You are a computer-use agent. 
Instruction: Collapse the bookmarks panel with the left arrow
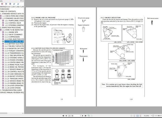coord(23,1)
